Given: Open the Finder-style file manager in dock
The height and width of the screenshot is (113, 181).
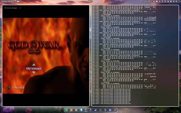Looking at the screenshot, I should click(x=81, y=110).
